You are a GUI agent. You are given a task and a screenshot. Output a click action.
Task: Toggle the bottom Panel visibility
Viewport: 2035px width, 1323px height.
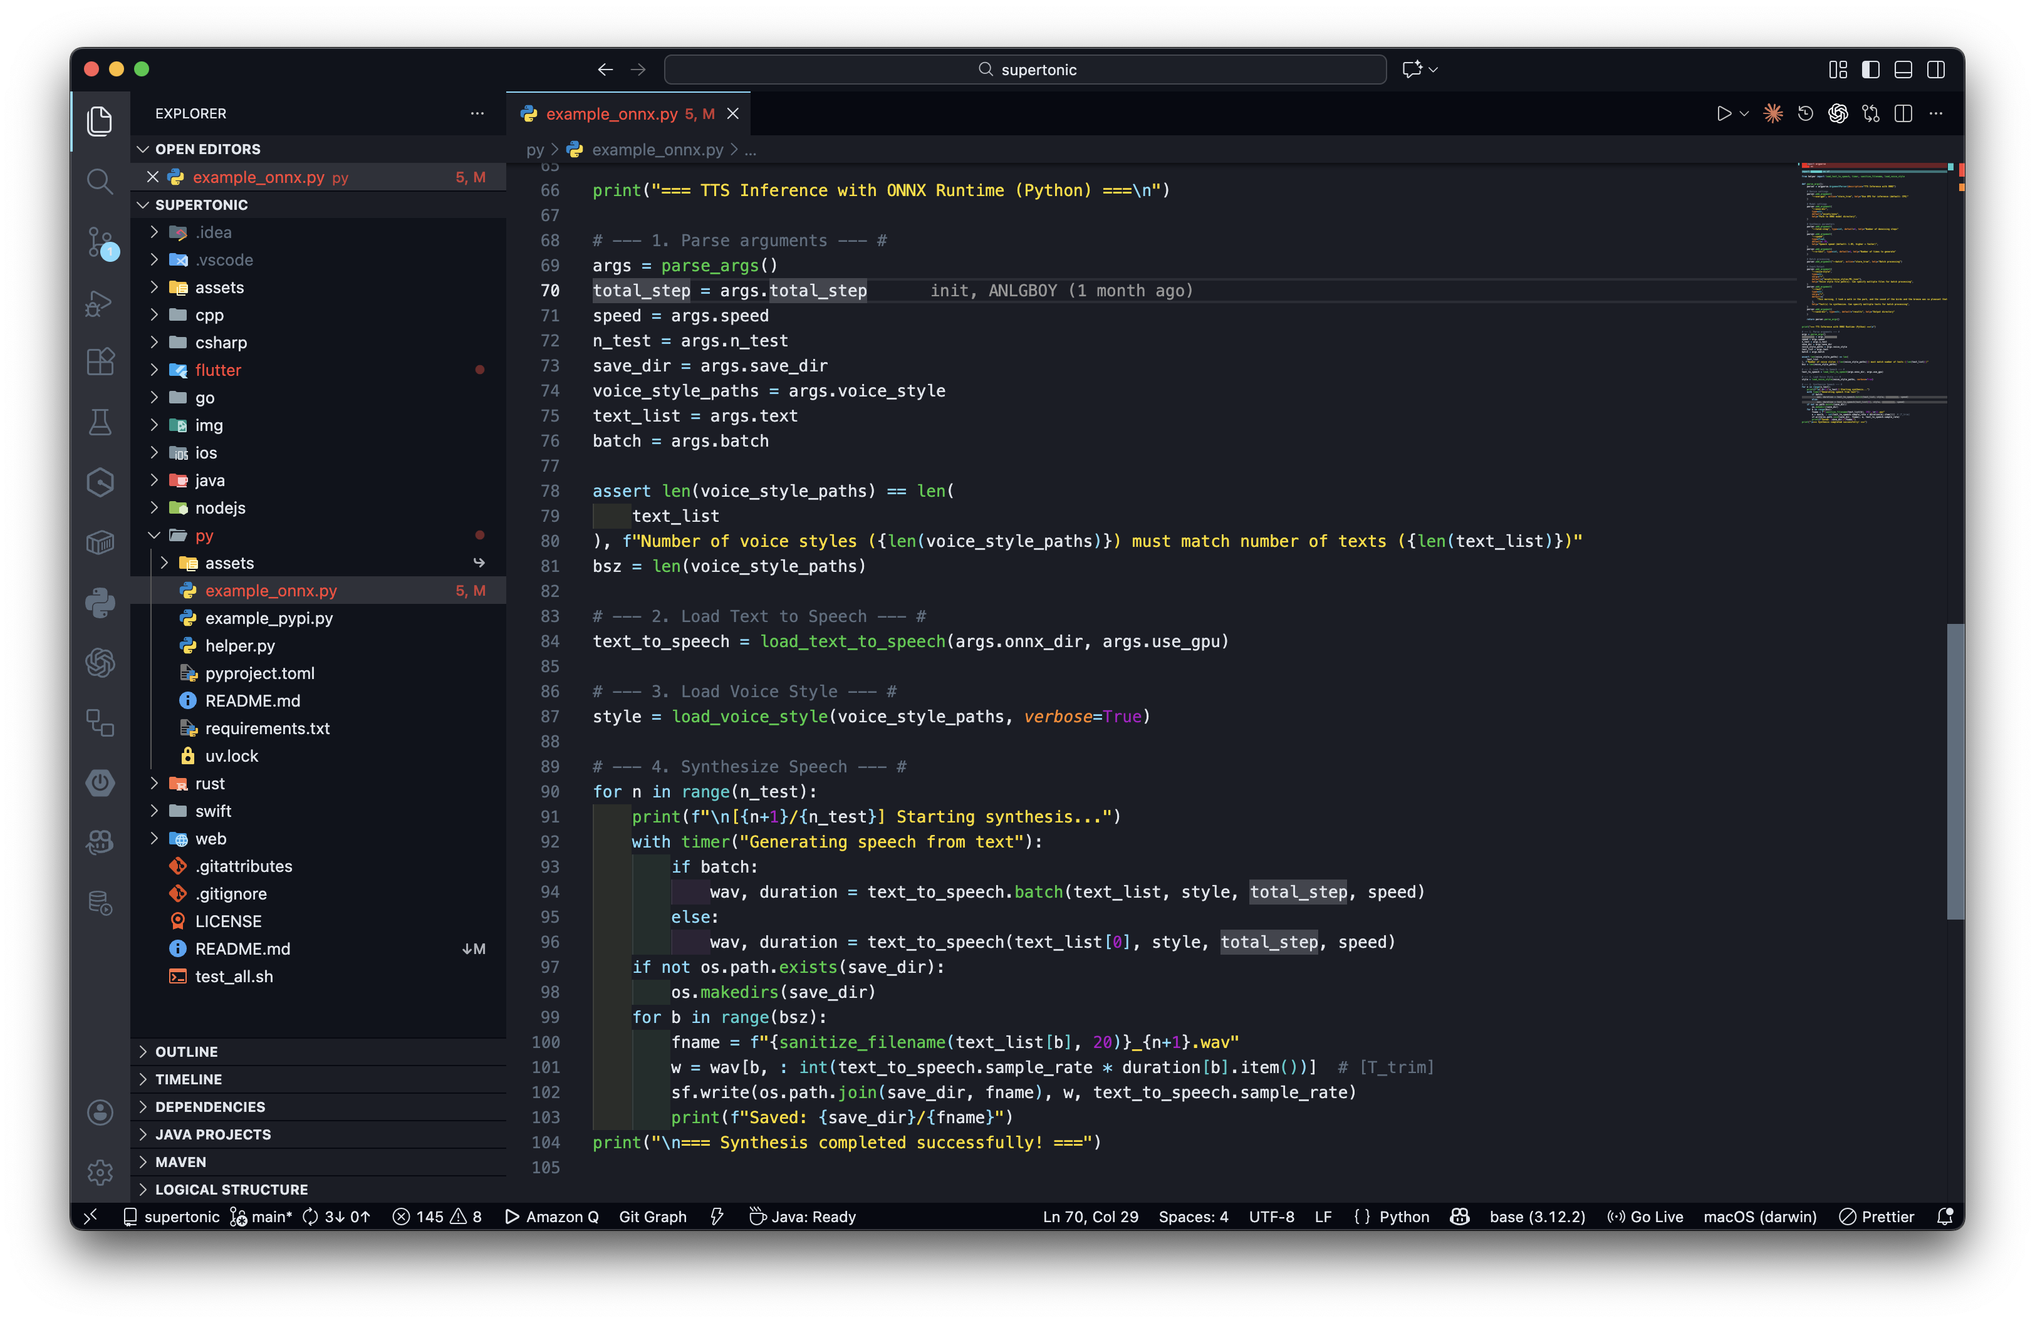click(x=1902, y=70)
